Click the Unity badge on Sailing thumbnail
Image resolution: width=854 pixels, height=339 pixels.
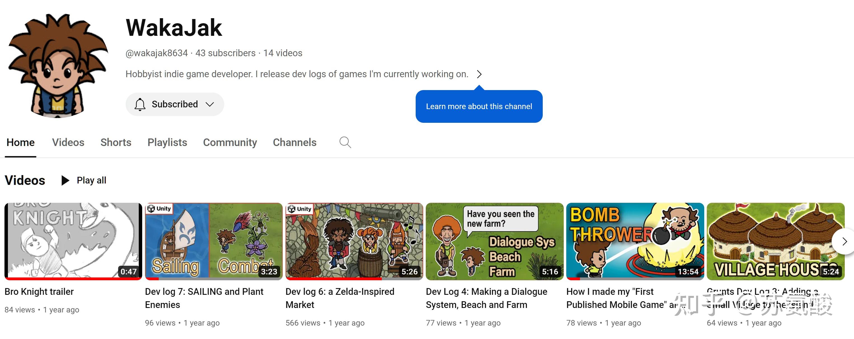159,208
